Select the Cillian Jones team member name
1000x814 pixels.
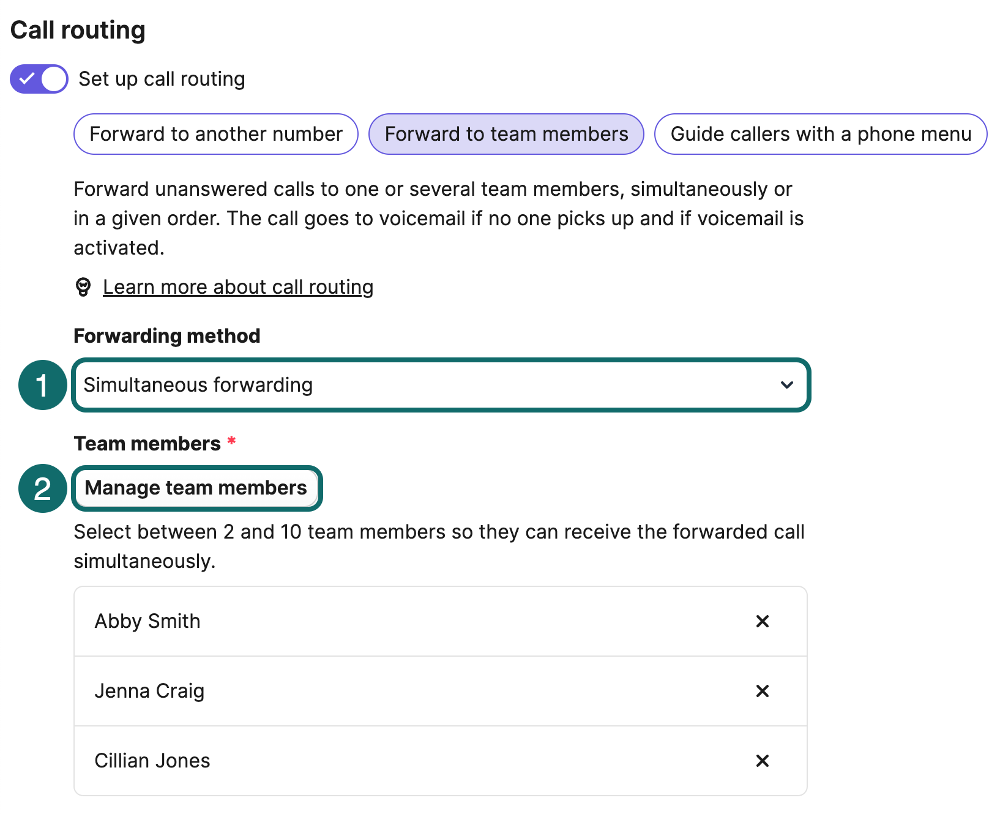pos(152,761)
